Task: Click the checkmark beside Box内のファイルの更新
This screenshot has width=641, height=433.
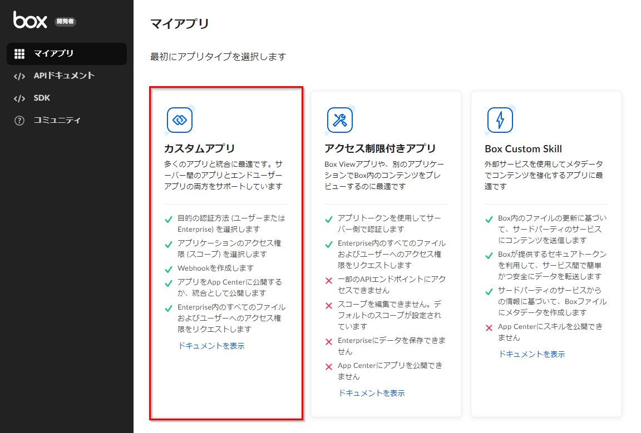Action: (489, 220)
